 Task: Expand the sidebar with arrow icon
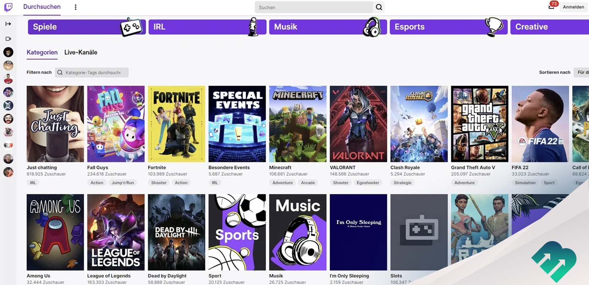pyautogui.click(x=8, y=24)
